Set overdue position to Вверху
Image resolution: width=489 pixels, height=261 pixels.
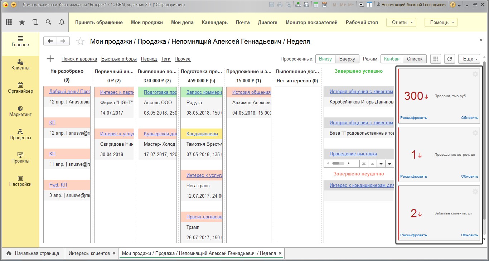pyautogui.click(x=347, y=59)
